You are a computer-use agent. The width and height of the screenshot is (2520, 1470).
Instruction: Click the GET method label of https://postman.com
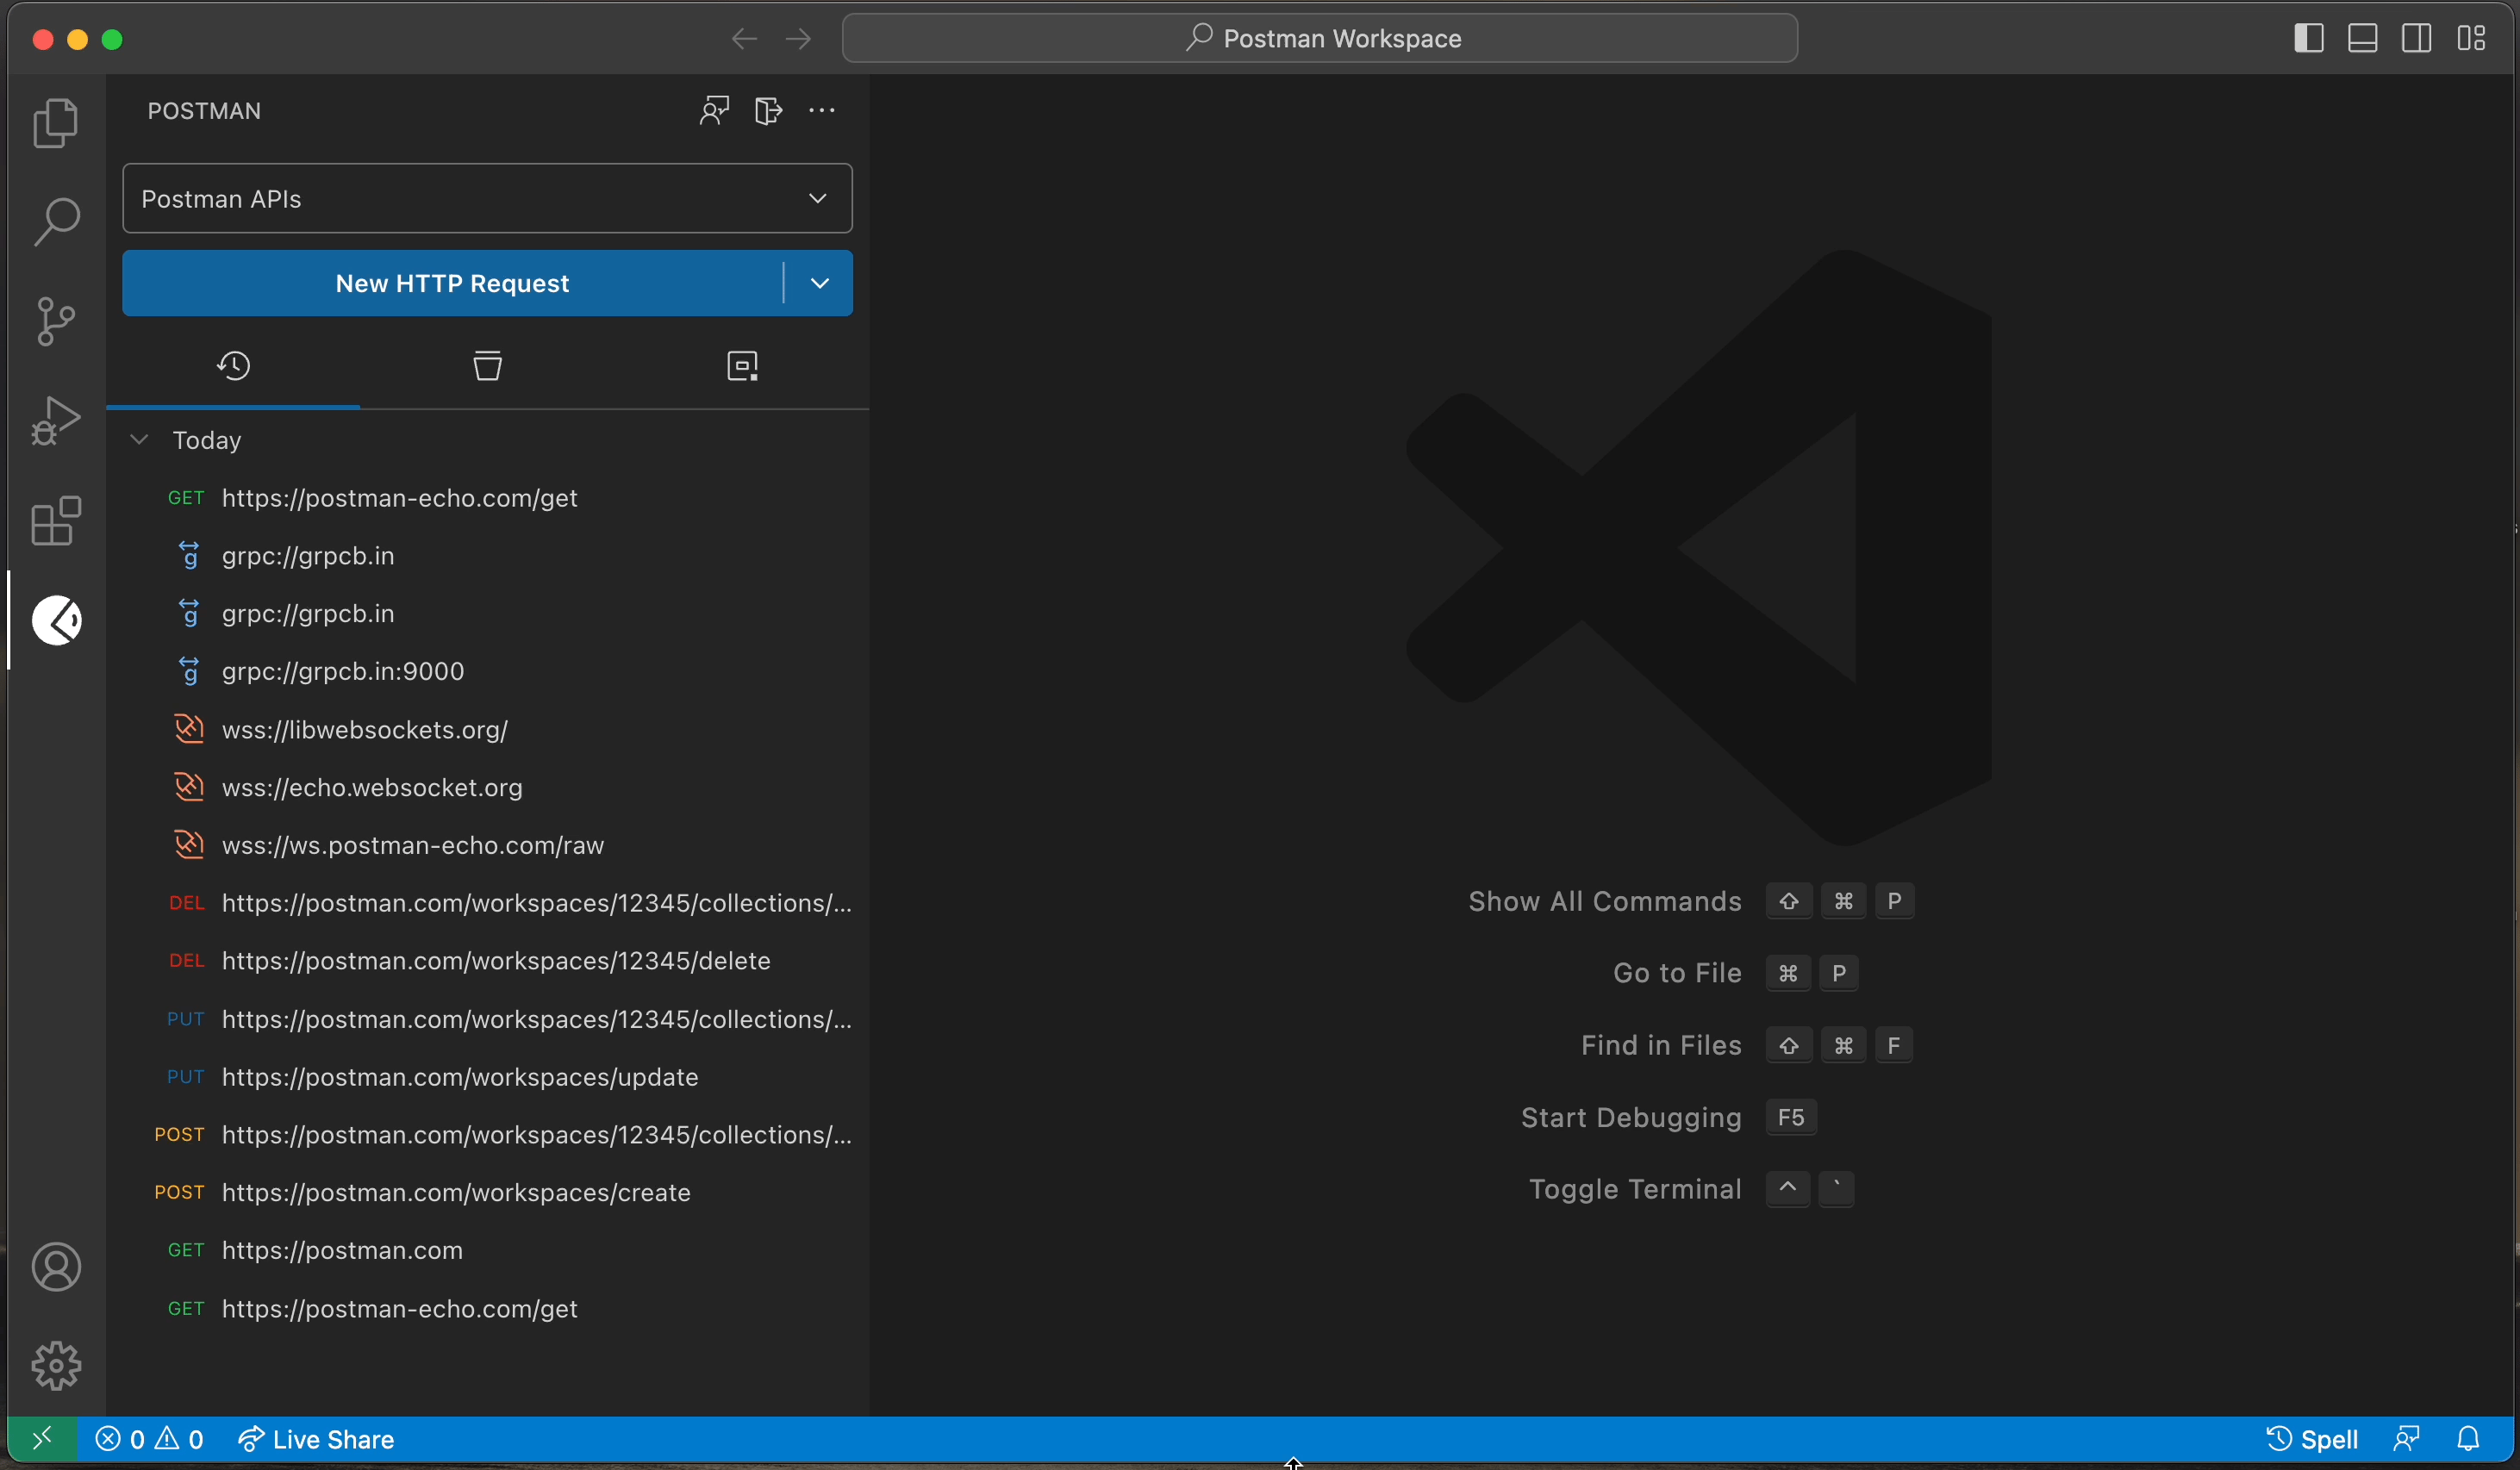[186, 1250]
